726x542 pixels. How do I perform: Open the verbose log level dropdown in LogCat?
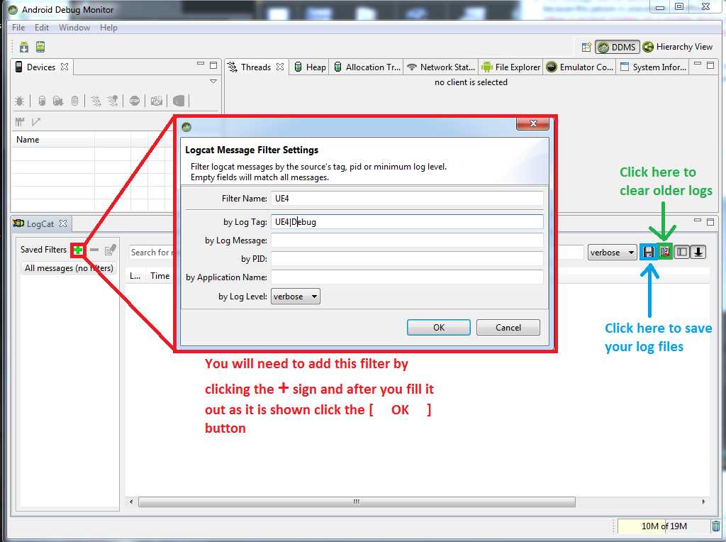click(x=612, y=253)
